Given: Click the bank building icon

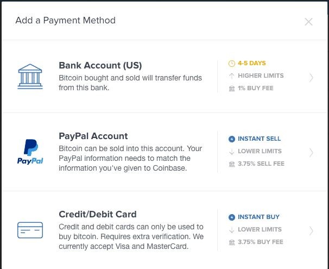Looking at the screenshot, I should tap(30, 77).
